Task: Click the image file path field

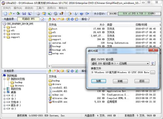Action: pos(120,72)
